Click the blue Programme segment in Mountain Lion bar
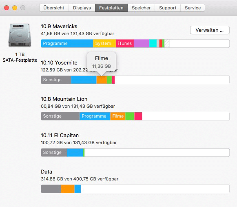The image size is (237, 207). click(95, 116)
